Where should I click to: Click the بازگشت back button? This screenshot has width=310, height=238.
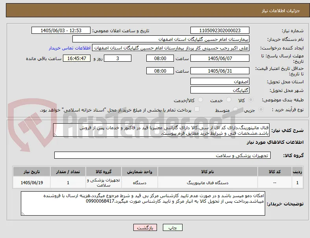click(145, 227)
